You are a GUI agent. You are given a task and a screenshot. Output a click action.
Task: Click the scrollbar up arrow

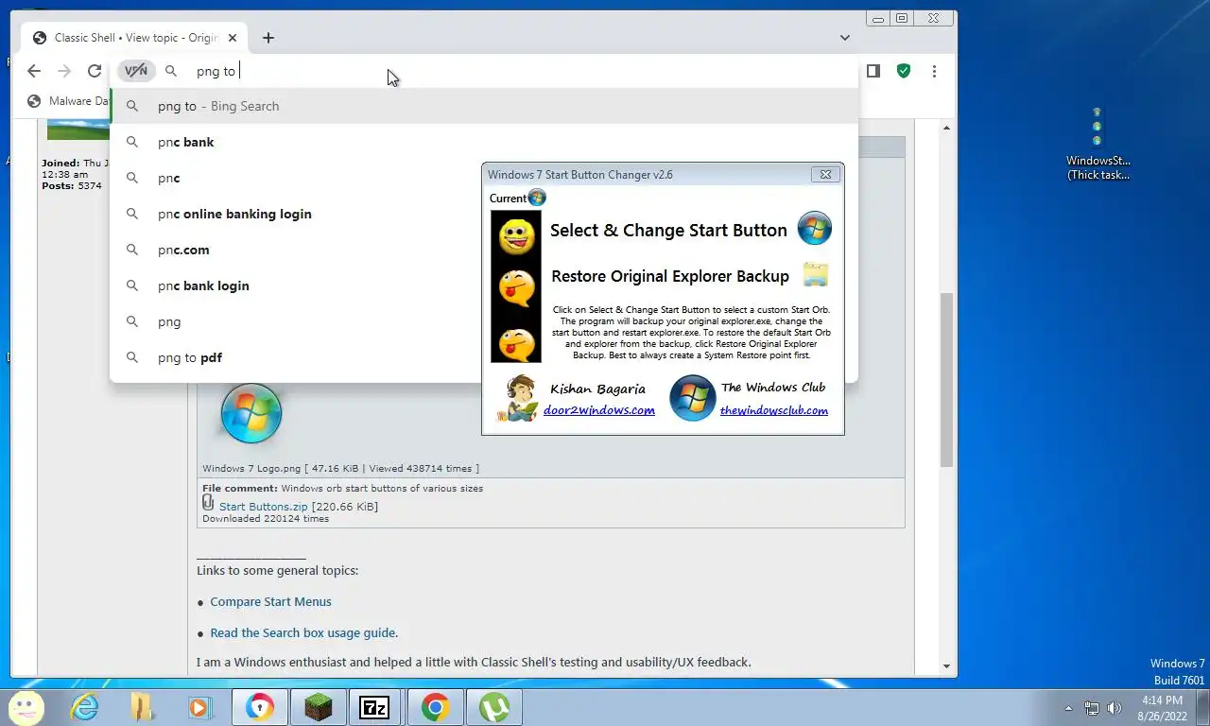tap(946, 128)
